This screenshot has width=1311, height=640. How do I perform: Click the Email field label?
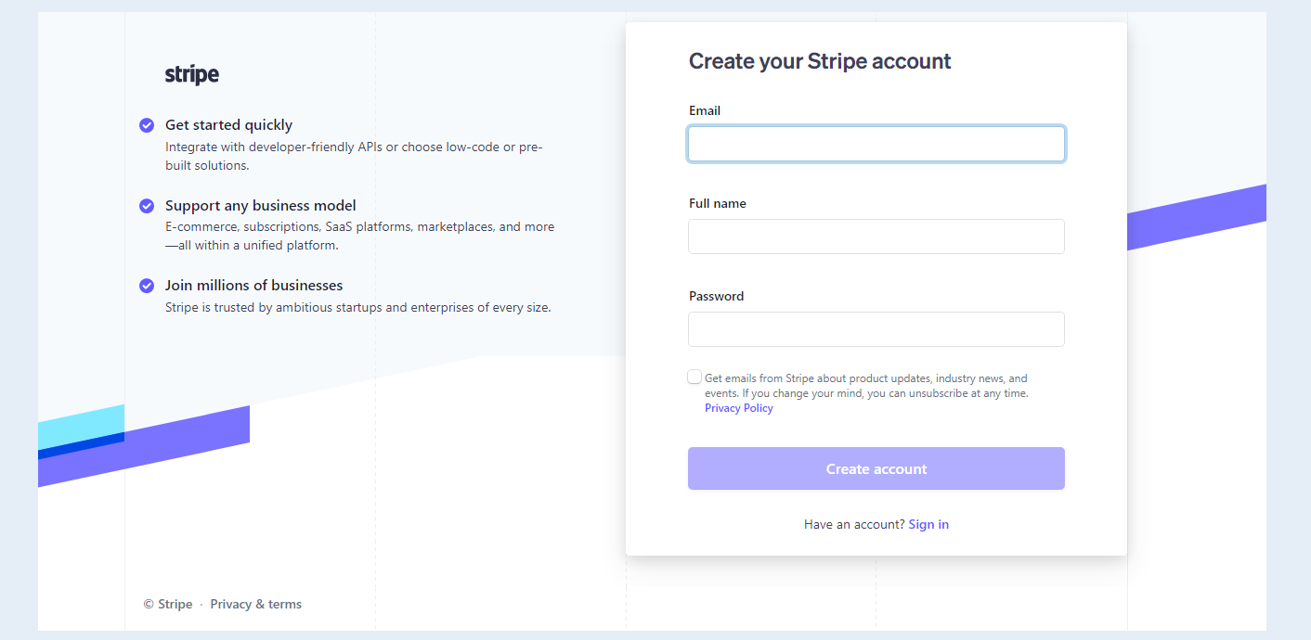[x=705, y=110]
